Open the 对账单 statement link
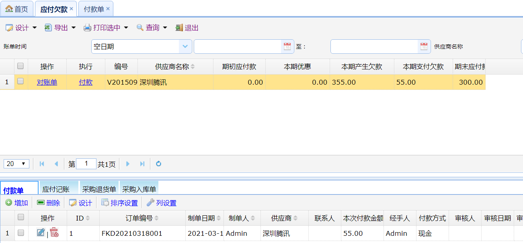The width and height of the screenshot is (523, 243). coord(47,82)
